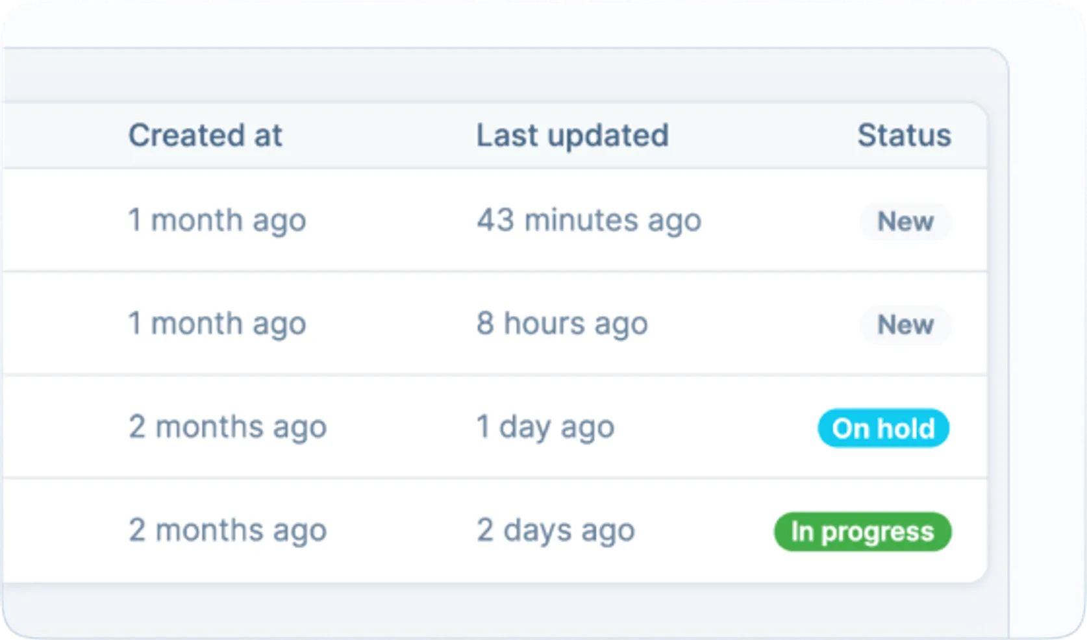Select the '1 day ago' last updated cell

(545, 427)
